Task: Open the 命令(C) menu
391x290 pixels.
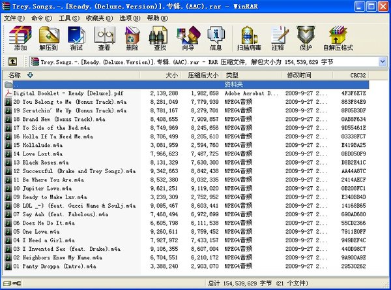Action: (42, 18)
